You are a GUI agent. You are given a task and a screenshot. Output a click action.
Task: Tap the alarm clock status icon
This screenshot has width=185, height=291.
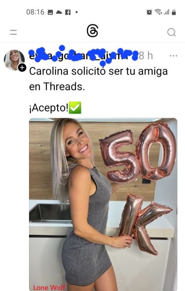149,12
